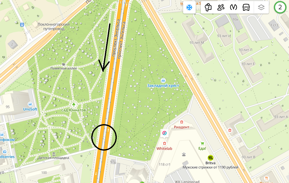Viewport: 289px width, 183px height.
Task: Open the UnoSoft company marker
Action: click(x=30, y=104)
